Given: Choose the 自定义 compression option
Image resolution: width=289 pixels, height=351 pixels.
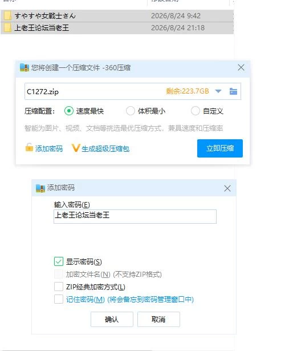Looking at the screenshot, I should point(195,111).
